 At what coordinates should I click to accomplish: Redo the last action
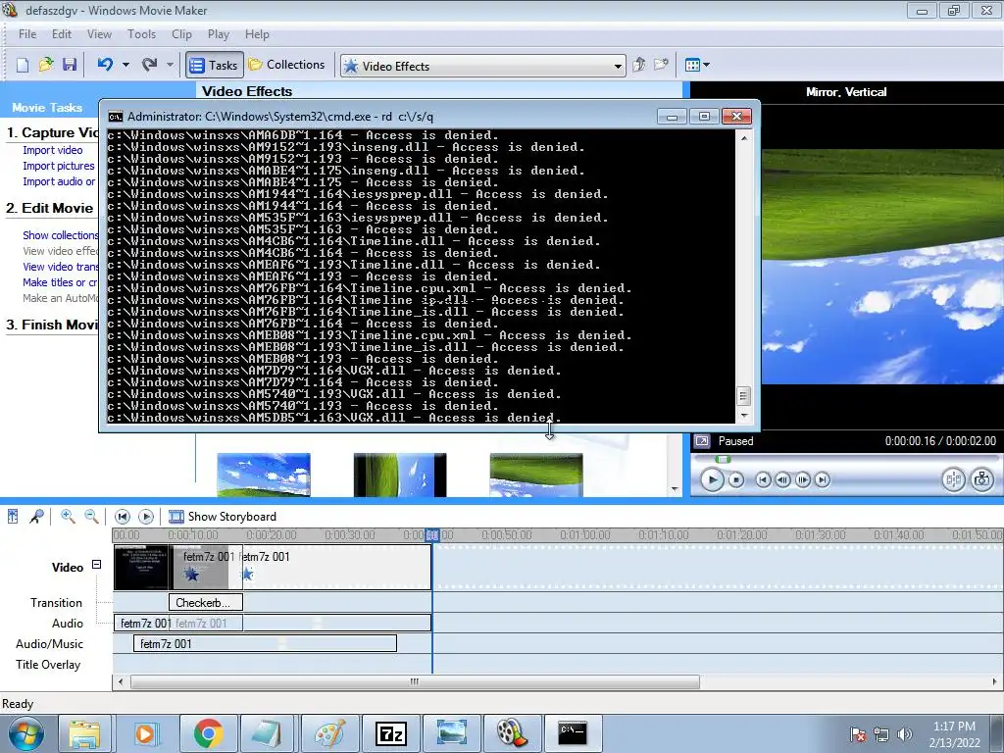150,65
